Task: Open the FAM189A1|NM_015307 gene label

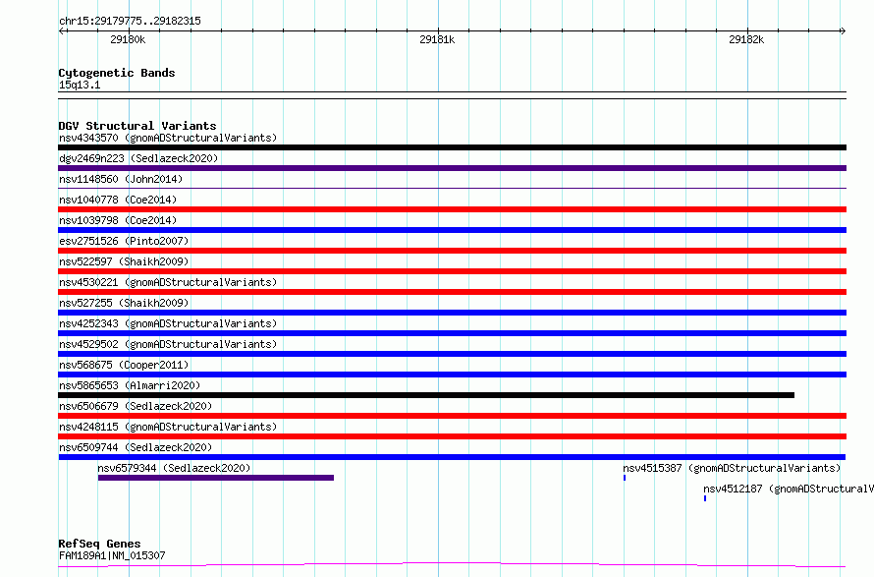Action: click(x=112, y=555)
